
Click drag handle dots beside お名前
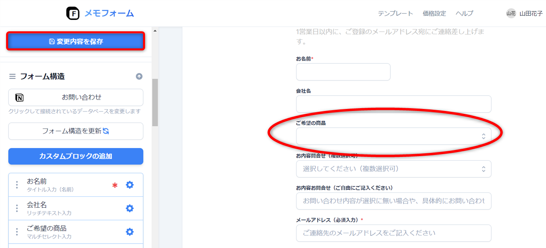point(17,185)
